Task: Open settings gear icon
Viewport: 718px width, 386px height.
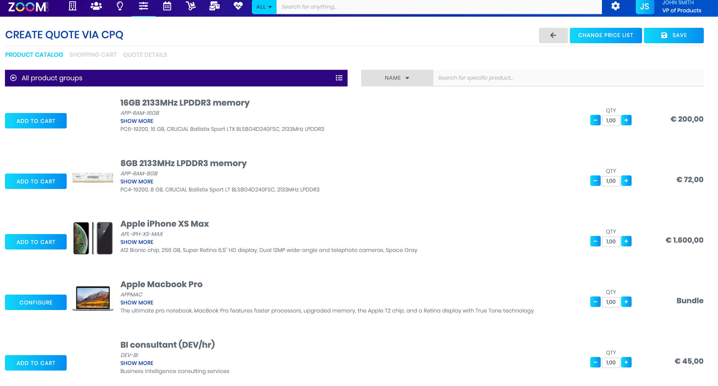Action: [616, 6]
